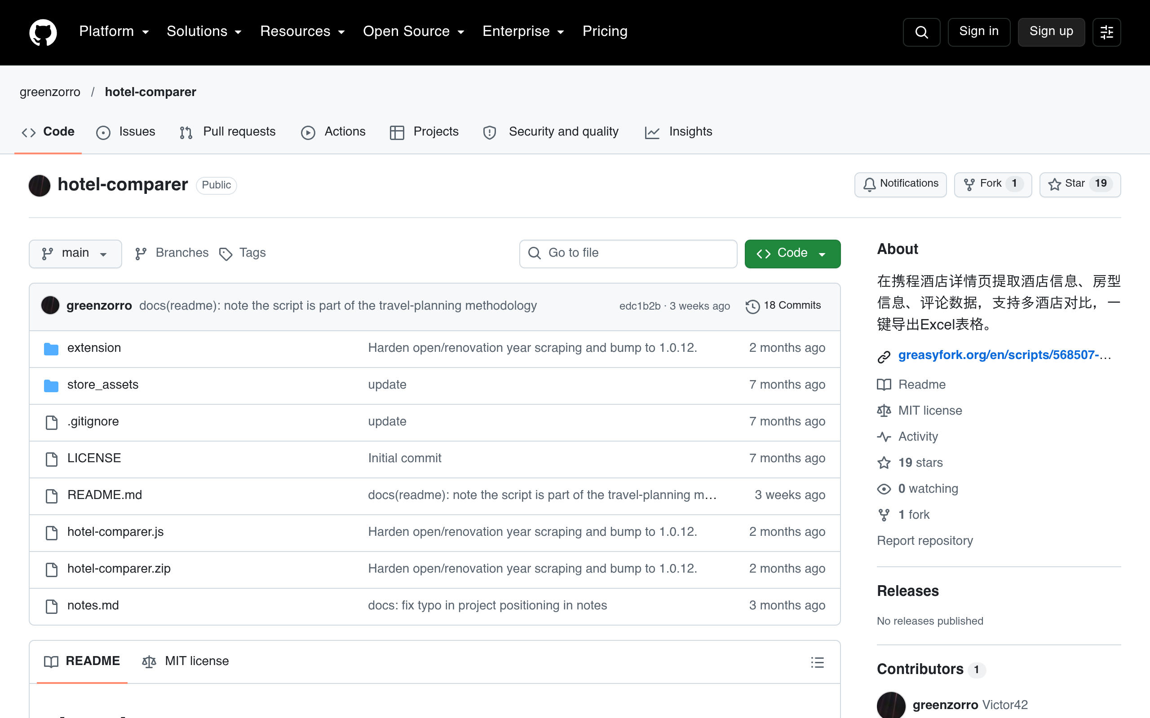View Branches list link

(x=172, y=253)
